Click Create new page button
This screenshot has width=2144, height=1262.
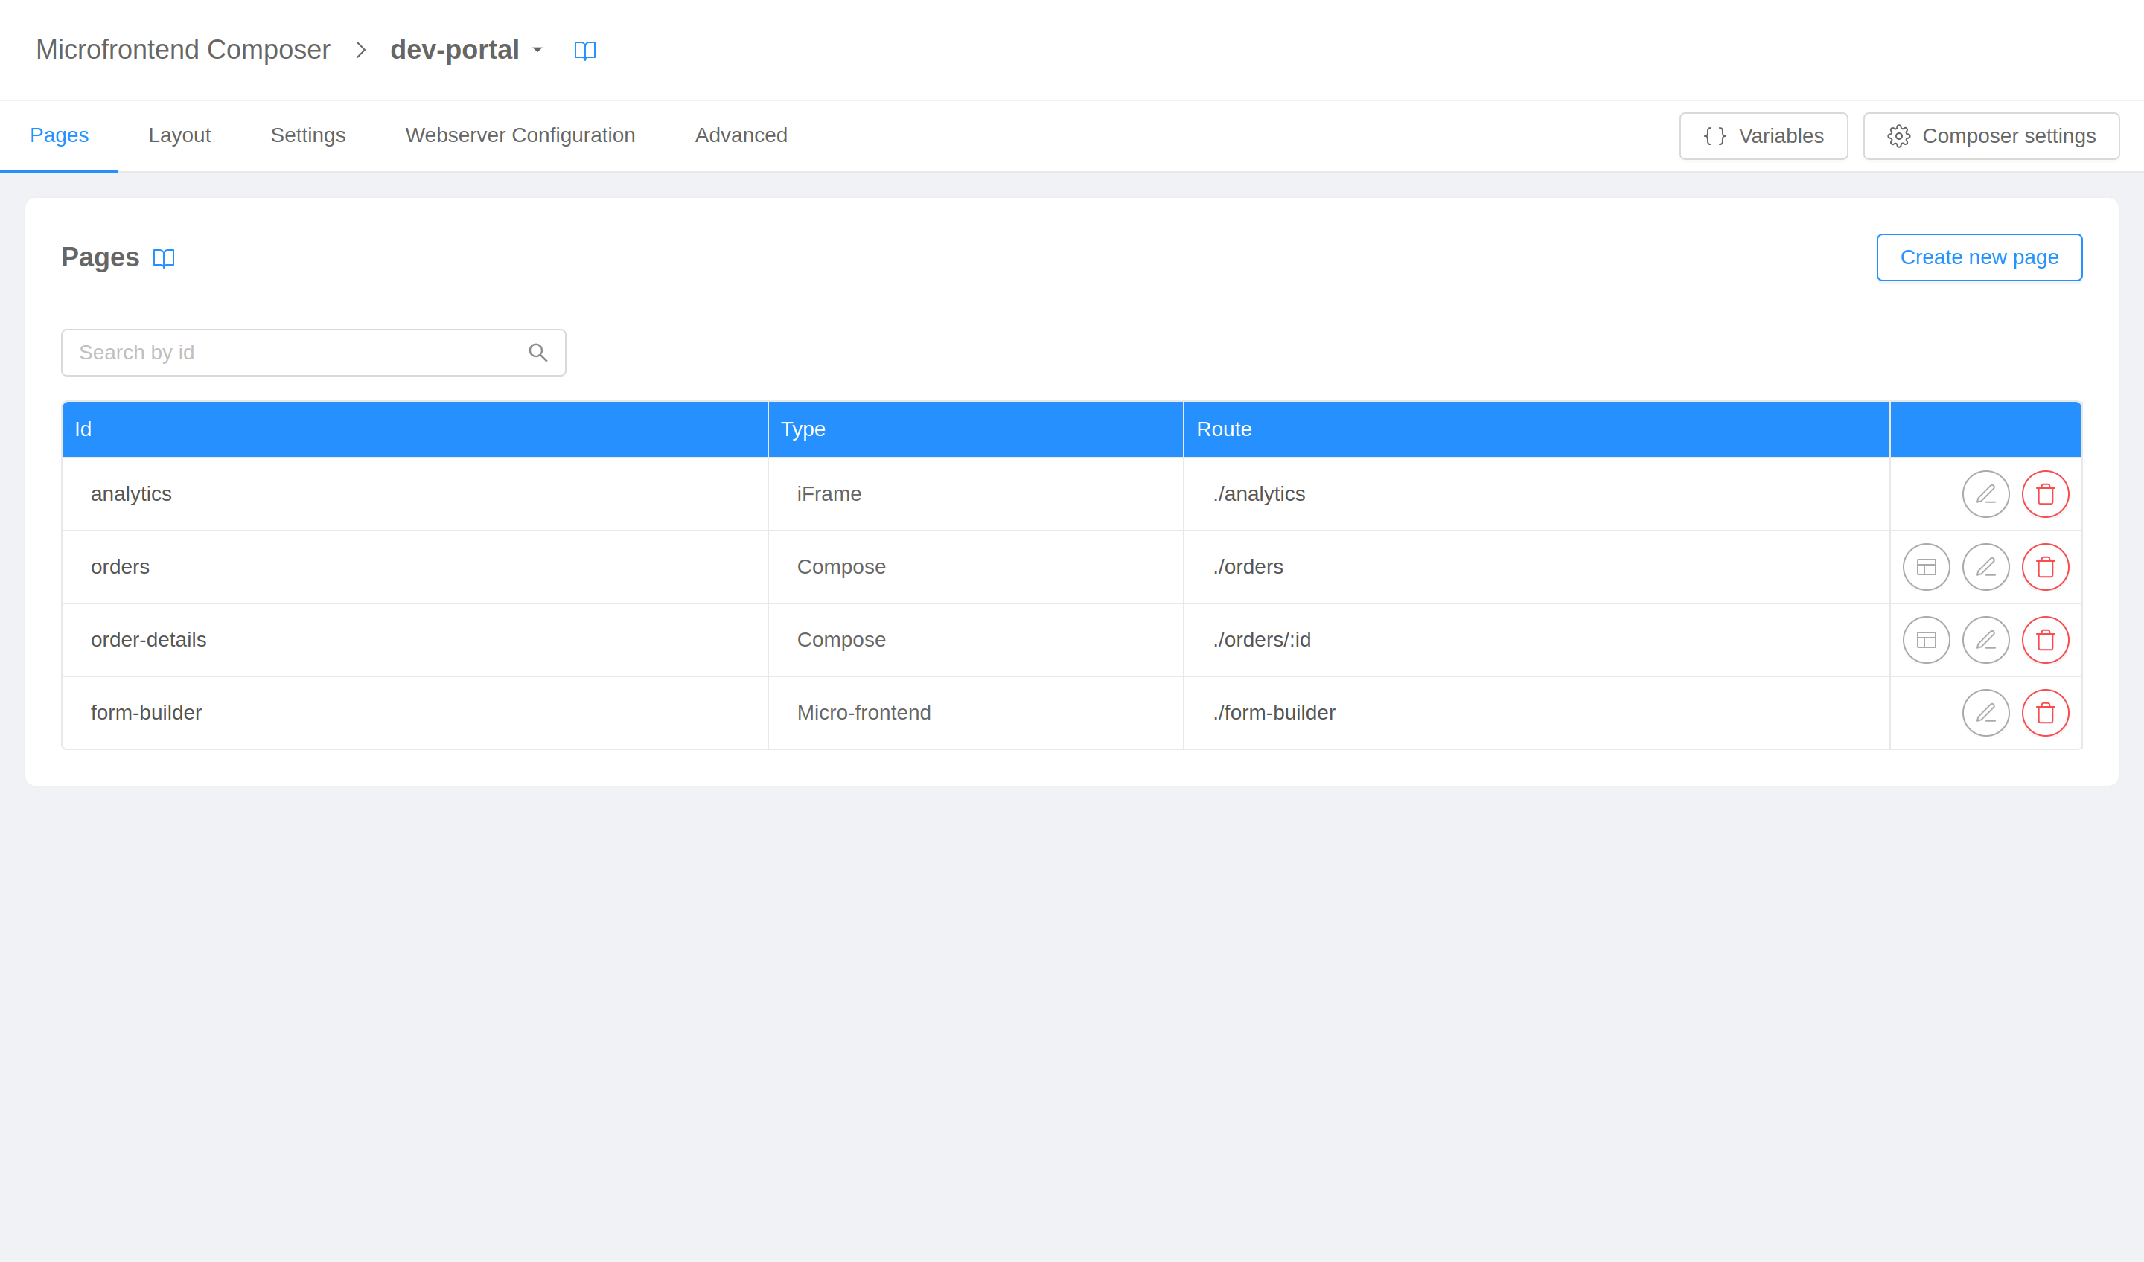1978,257
